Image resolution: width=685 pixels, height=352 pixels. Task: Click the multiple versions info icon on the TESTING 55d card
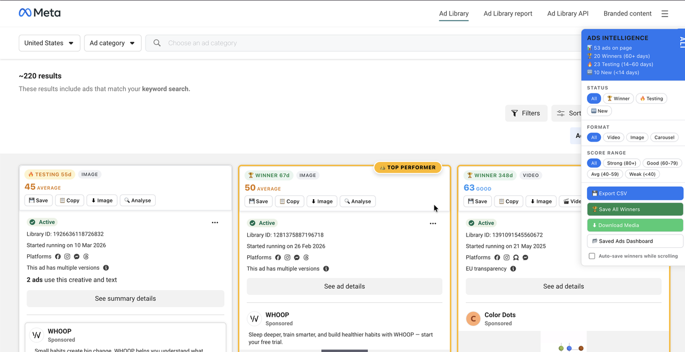pyautogui.click(x=106, y=268)
